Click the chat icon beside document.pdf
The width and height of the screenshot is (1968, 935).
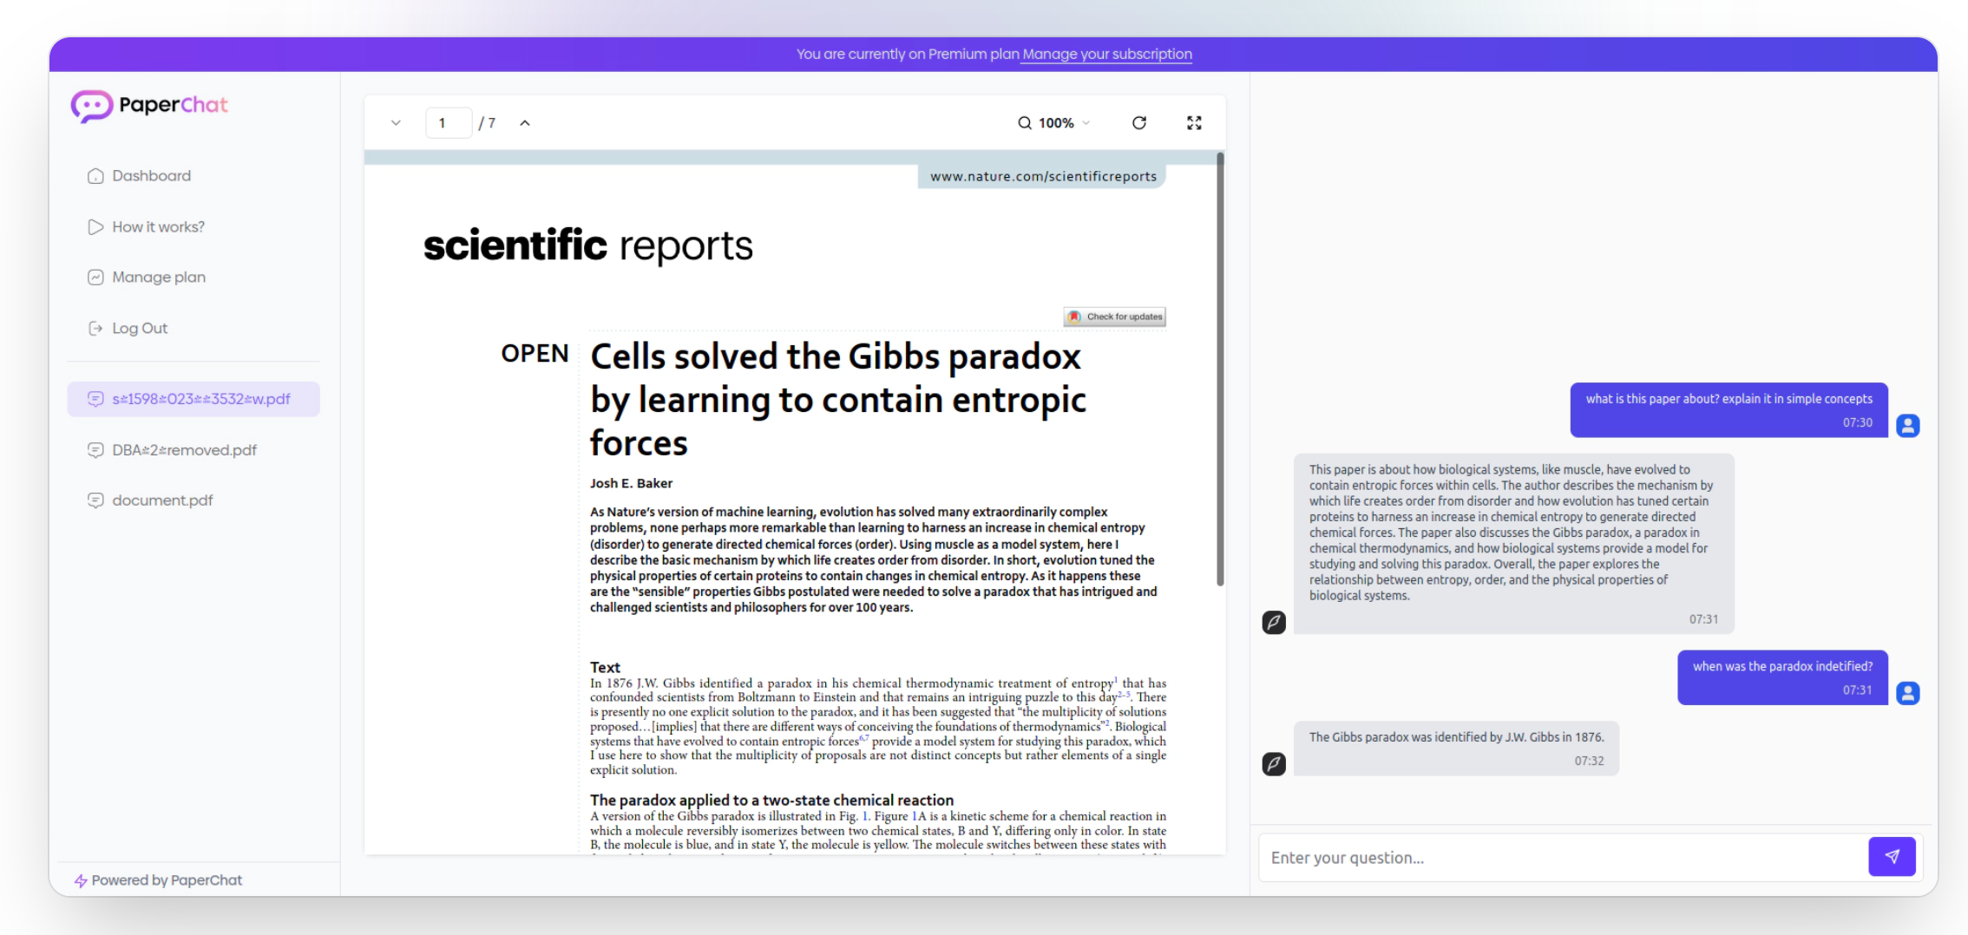[x=95, y=500]
